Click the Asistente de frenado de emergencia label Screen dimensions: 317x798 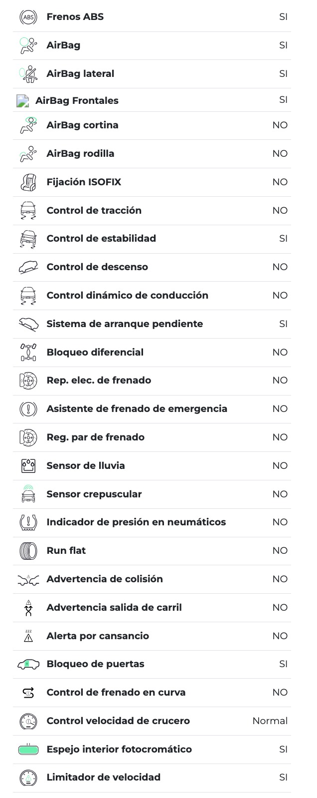[x=137, y=409]
